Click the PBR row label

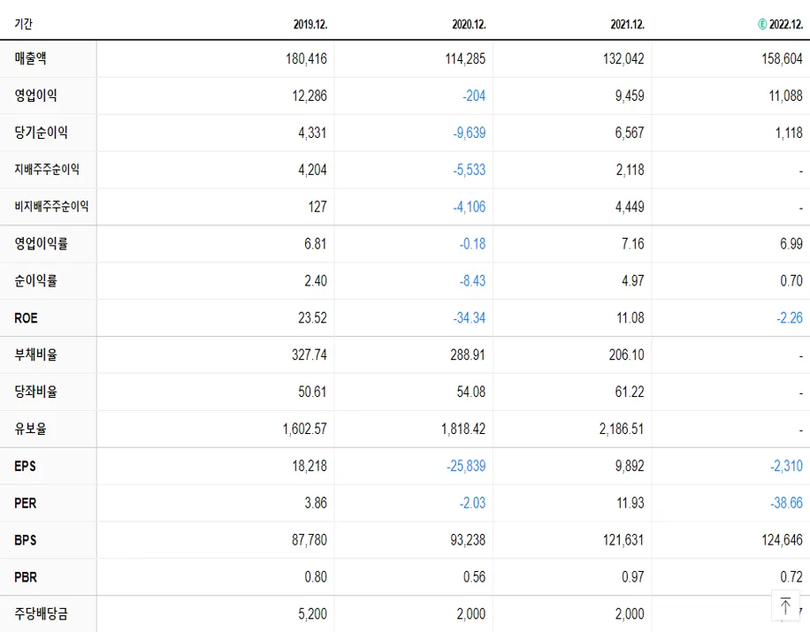pos(26,576)
